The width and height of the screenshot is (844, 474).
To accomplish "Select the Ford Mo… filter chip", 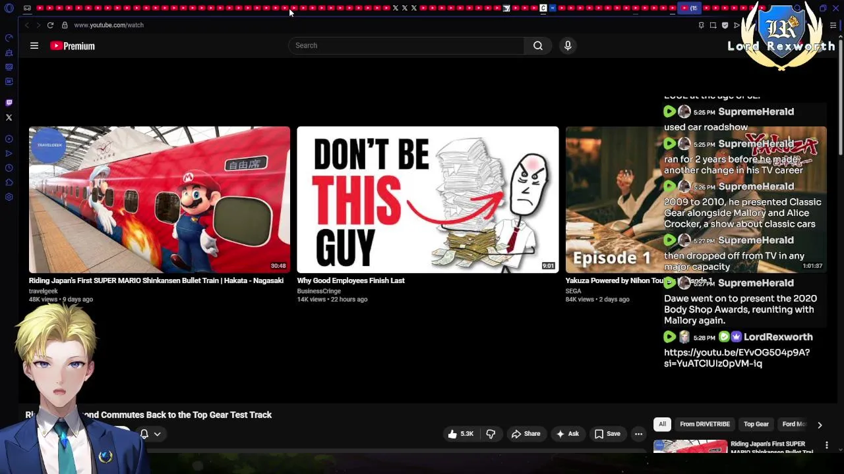I will (x=794, y=425).
